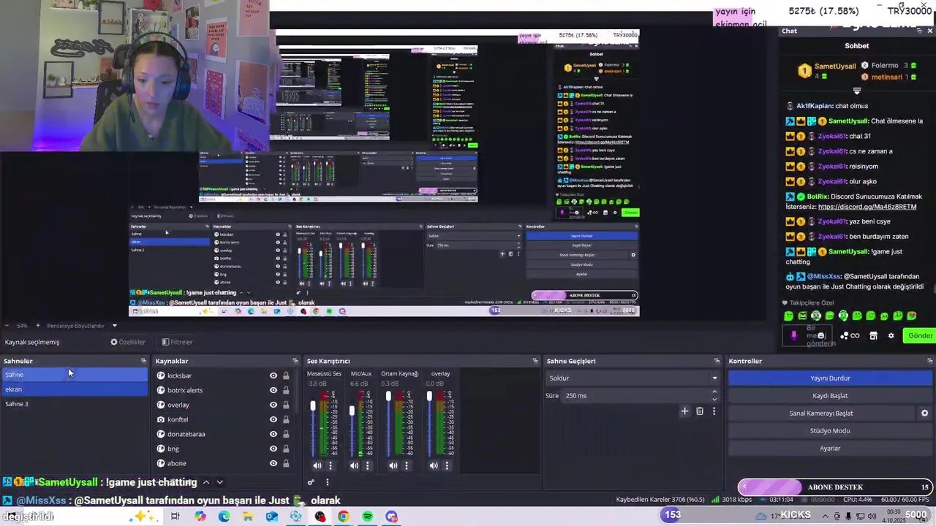Toggle lock on abone source
The image size is (936, 526).
(286, 463)
